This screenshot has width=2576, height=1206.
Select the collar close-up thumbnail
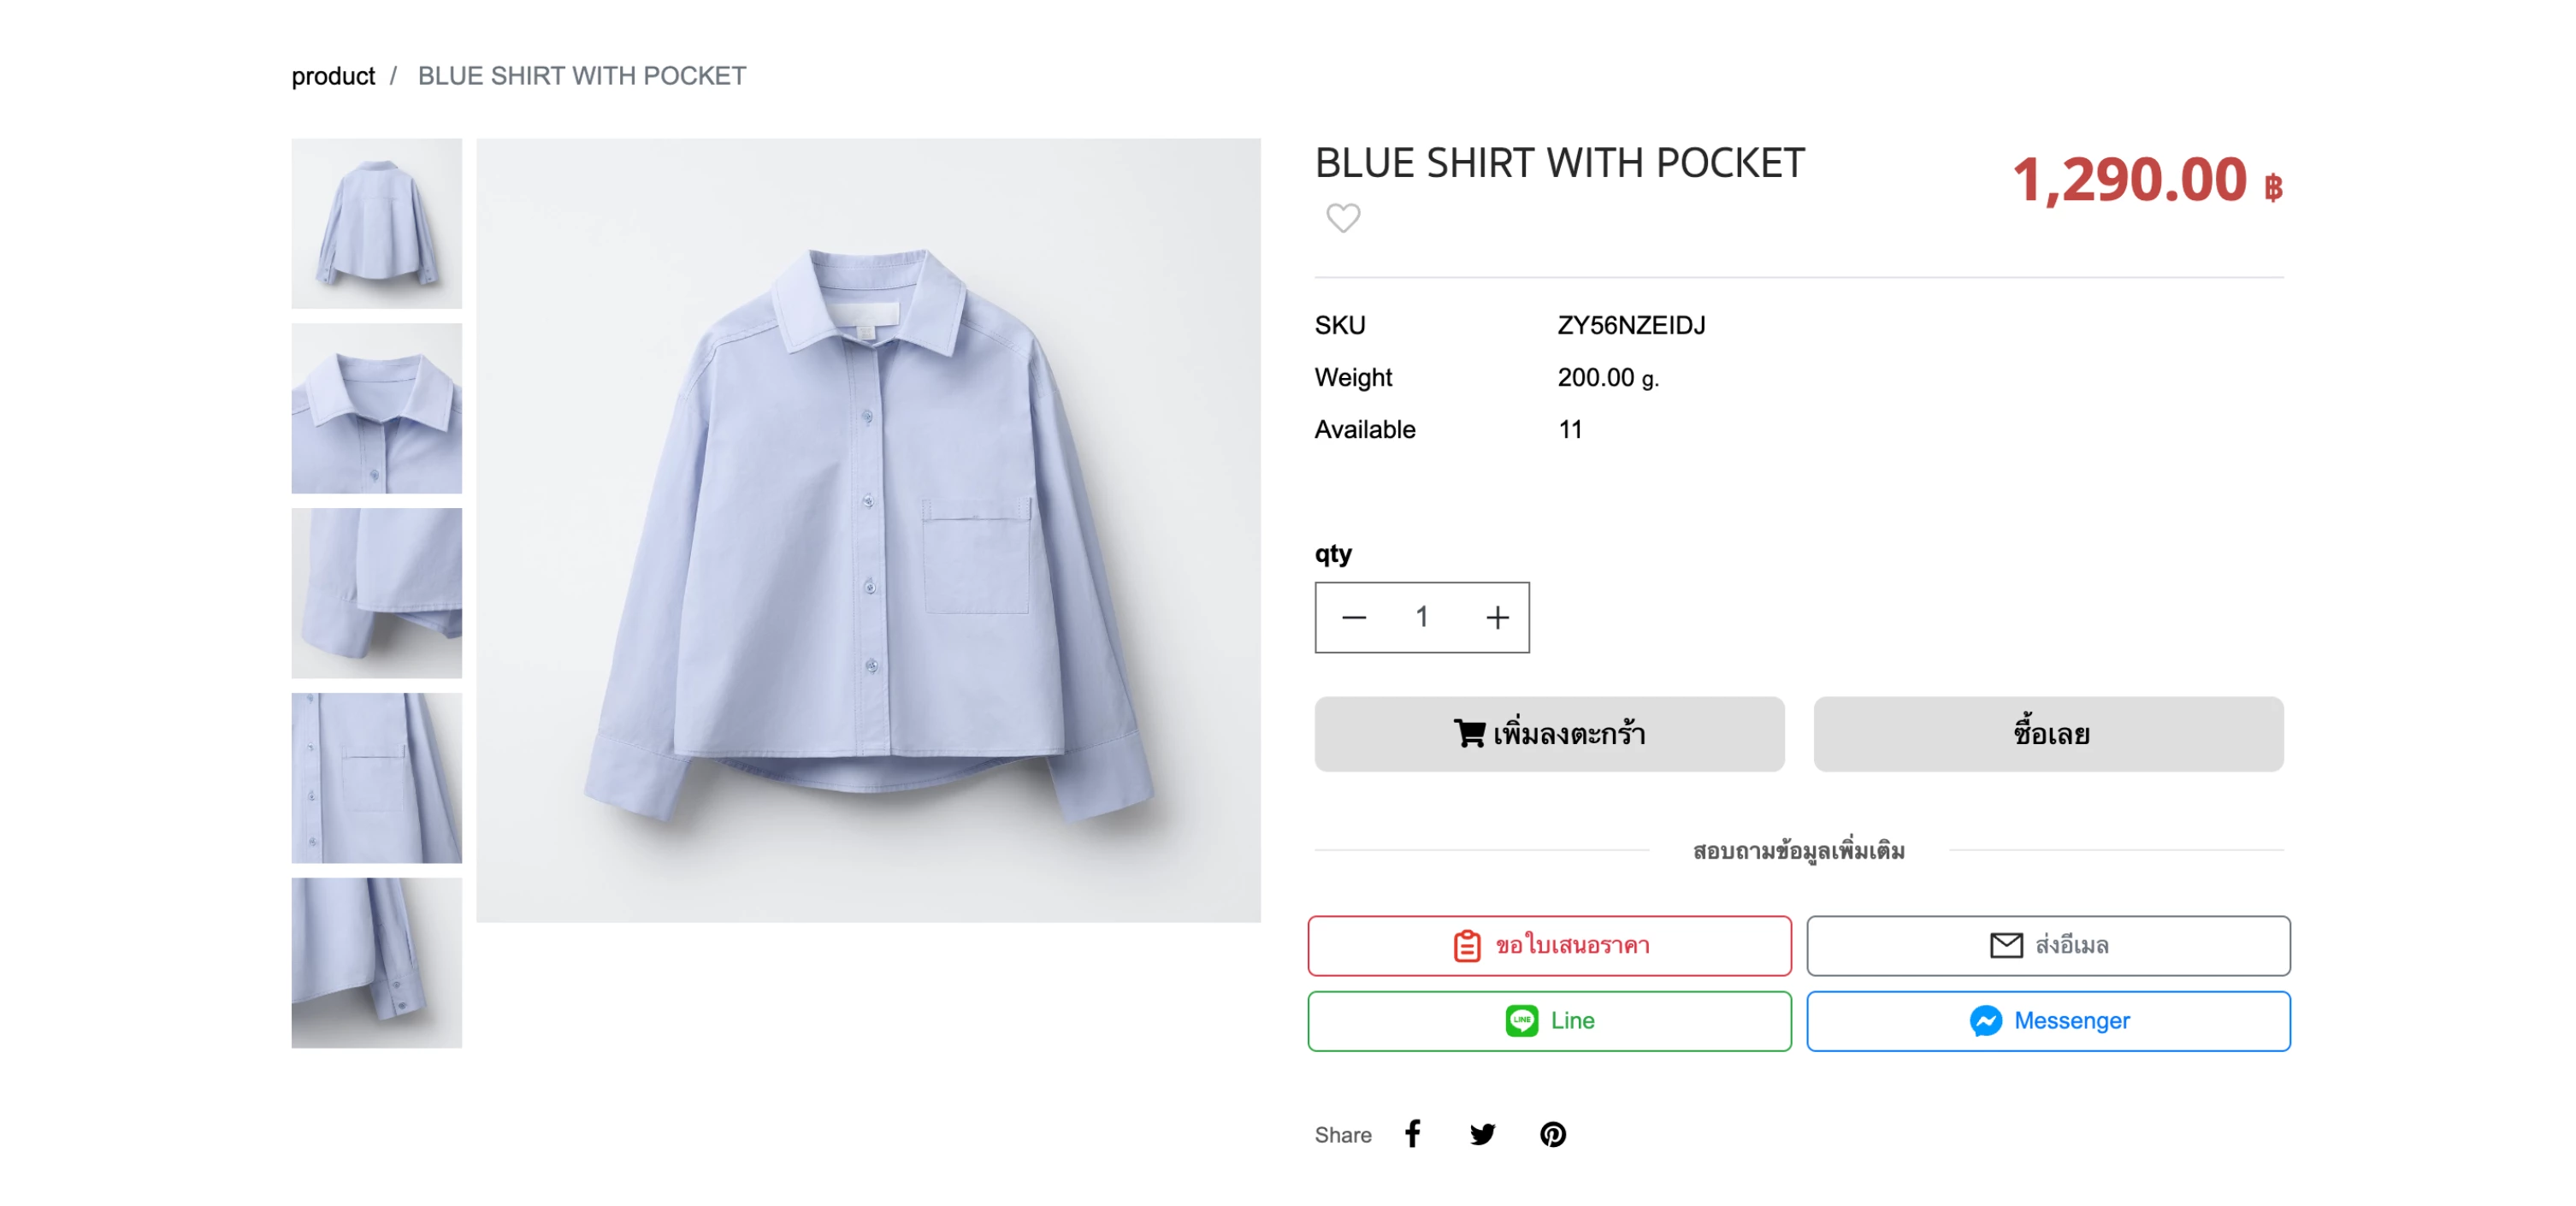pyautogui.click(x=376, y=408)
